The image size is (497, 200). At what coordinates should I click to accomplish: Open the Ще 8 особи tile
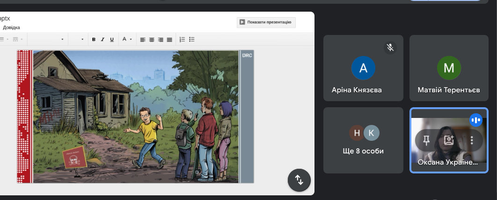363,140
